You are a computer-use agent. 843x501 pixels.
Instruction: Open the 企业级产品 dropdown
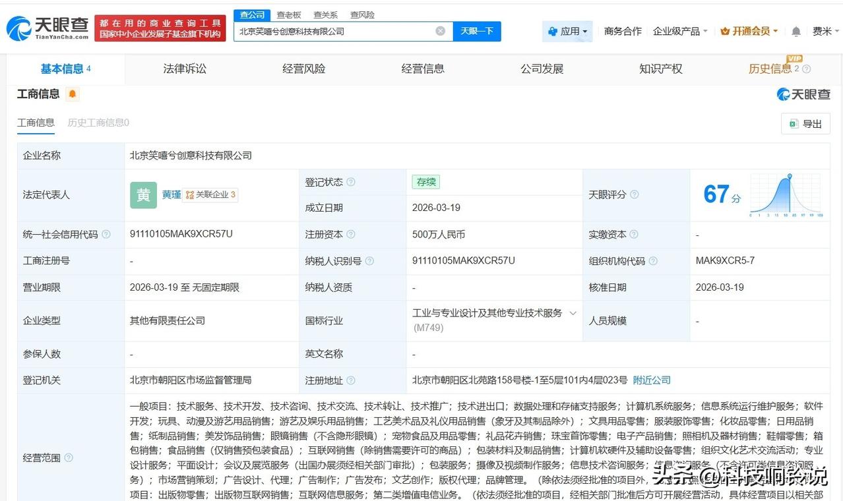[681, 31]
